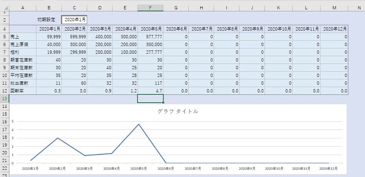This screenshot has width=365, height=177.
Task: Select the cell with value 19,999
Action: [49, 52]
